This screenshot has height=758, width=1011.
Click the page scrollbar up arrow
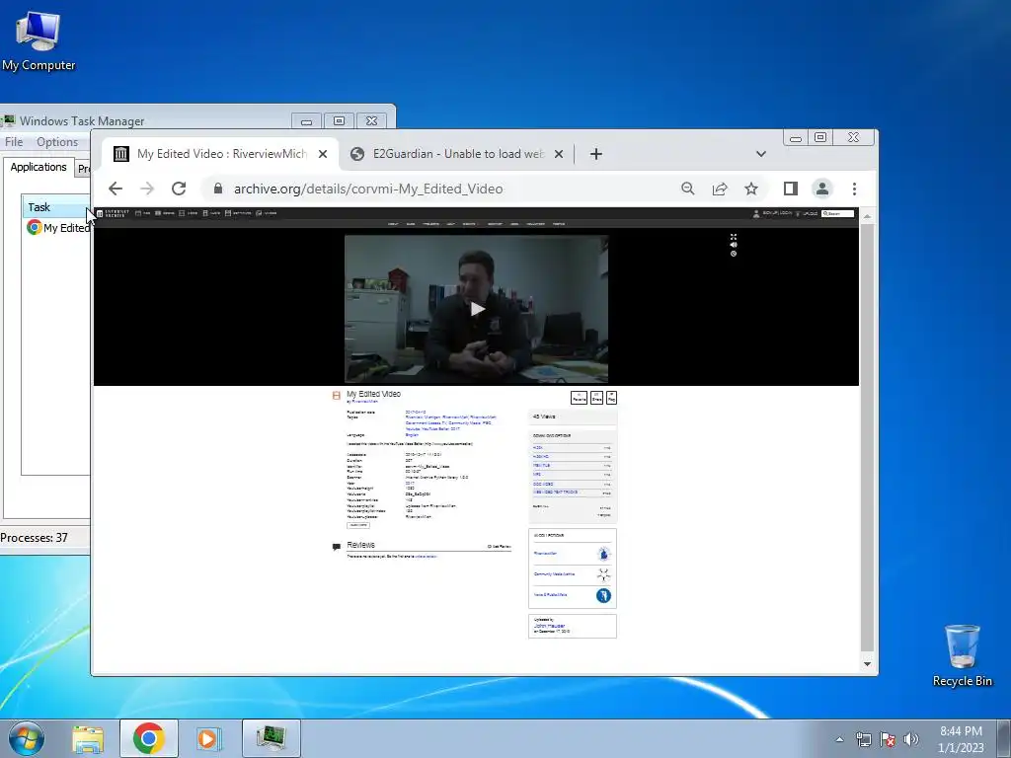pyautogui.click(x=867, y=216)
